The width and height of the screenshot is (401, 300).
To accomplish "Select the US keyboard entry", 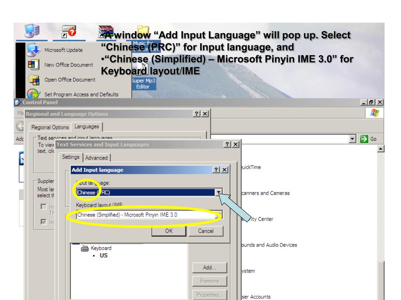I will 103,255.
